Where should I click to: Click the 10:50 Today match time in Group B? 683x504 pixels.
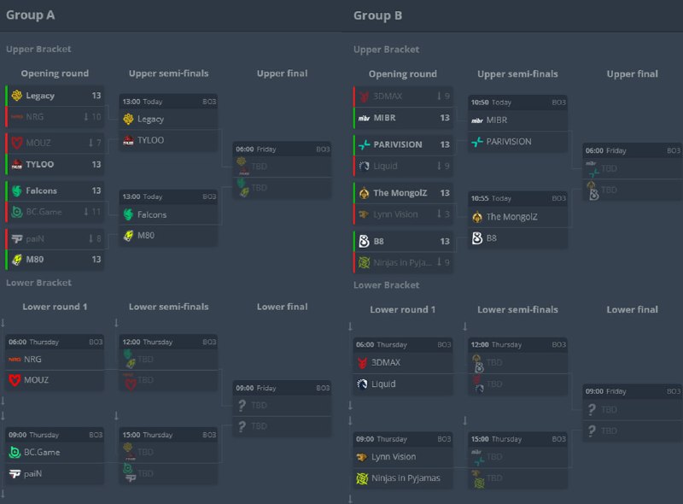pos(491,103)
